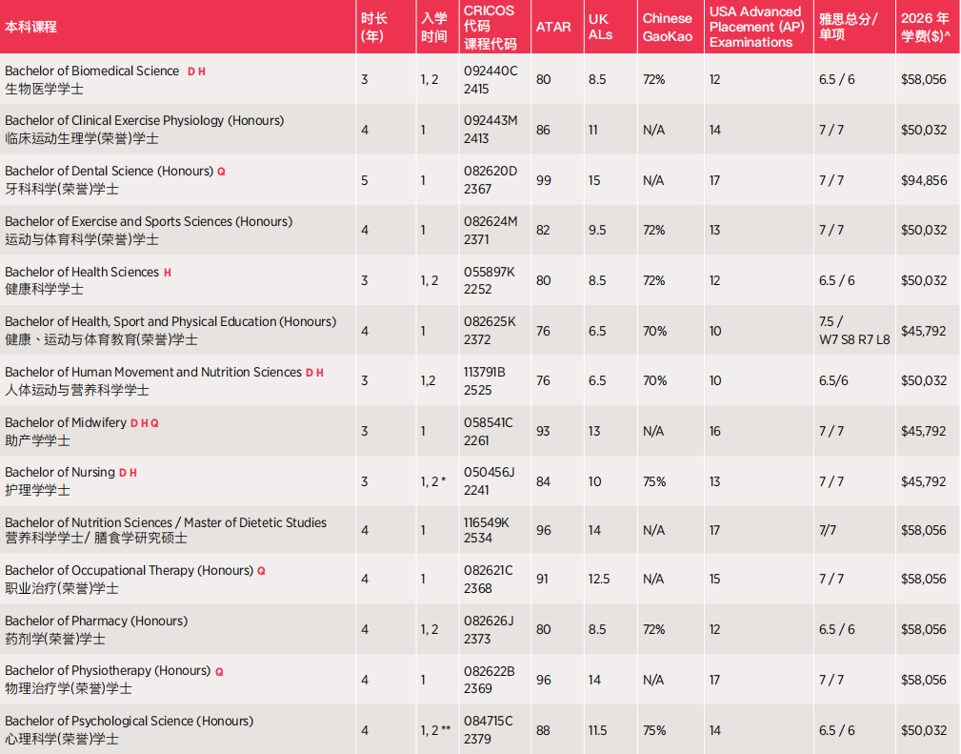Click CRICOS code 082624M
This screenshot has width=961, height=754.
(491, 221)
